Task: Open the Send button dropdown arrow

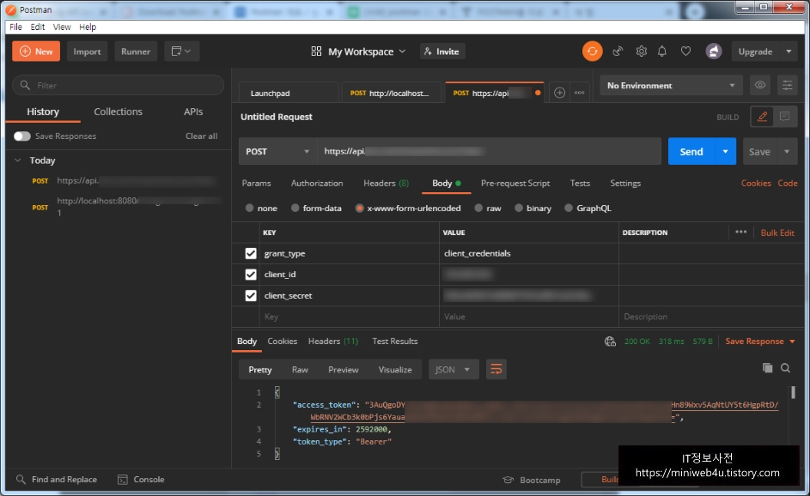Action: click(x=725, y=151)
